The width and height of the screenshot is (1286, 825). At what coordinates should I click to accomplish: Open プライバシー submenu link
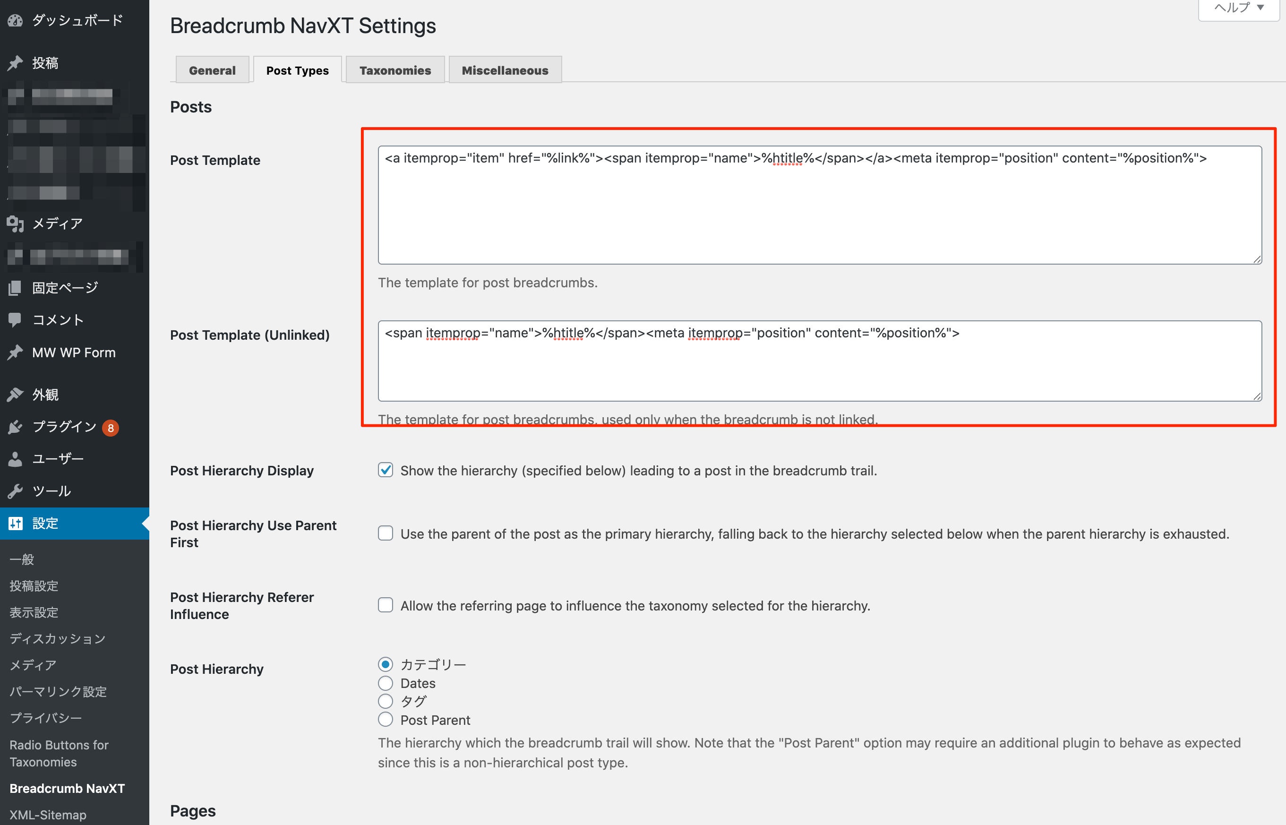(46, 718)
